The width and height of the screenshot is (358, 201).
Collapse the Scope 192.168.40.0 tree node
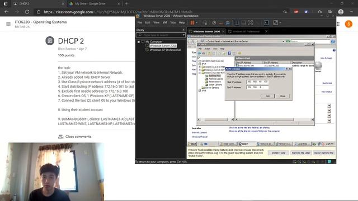tap(200, 73)
